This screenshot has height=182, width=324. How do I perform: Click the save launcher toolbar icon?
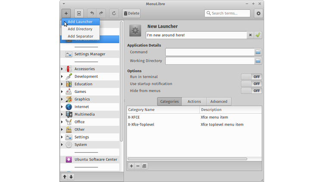[79, 13]
